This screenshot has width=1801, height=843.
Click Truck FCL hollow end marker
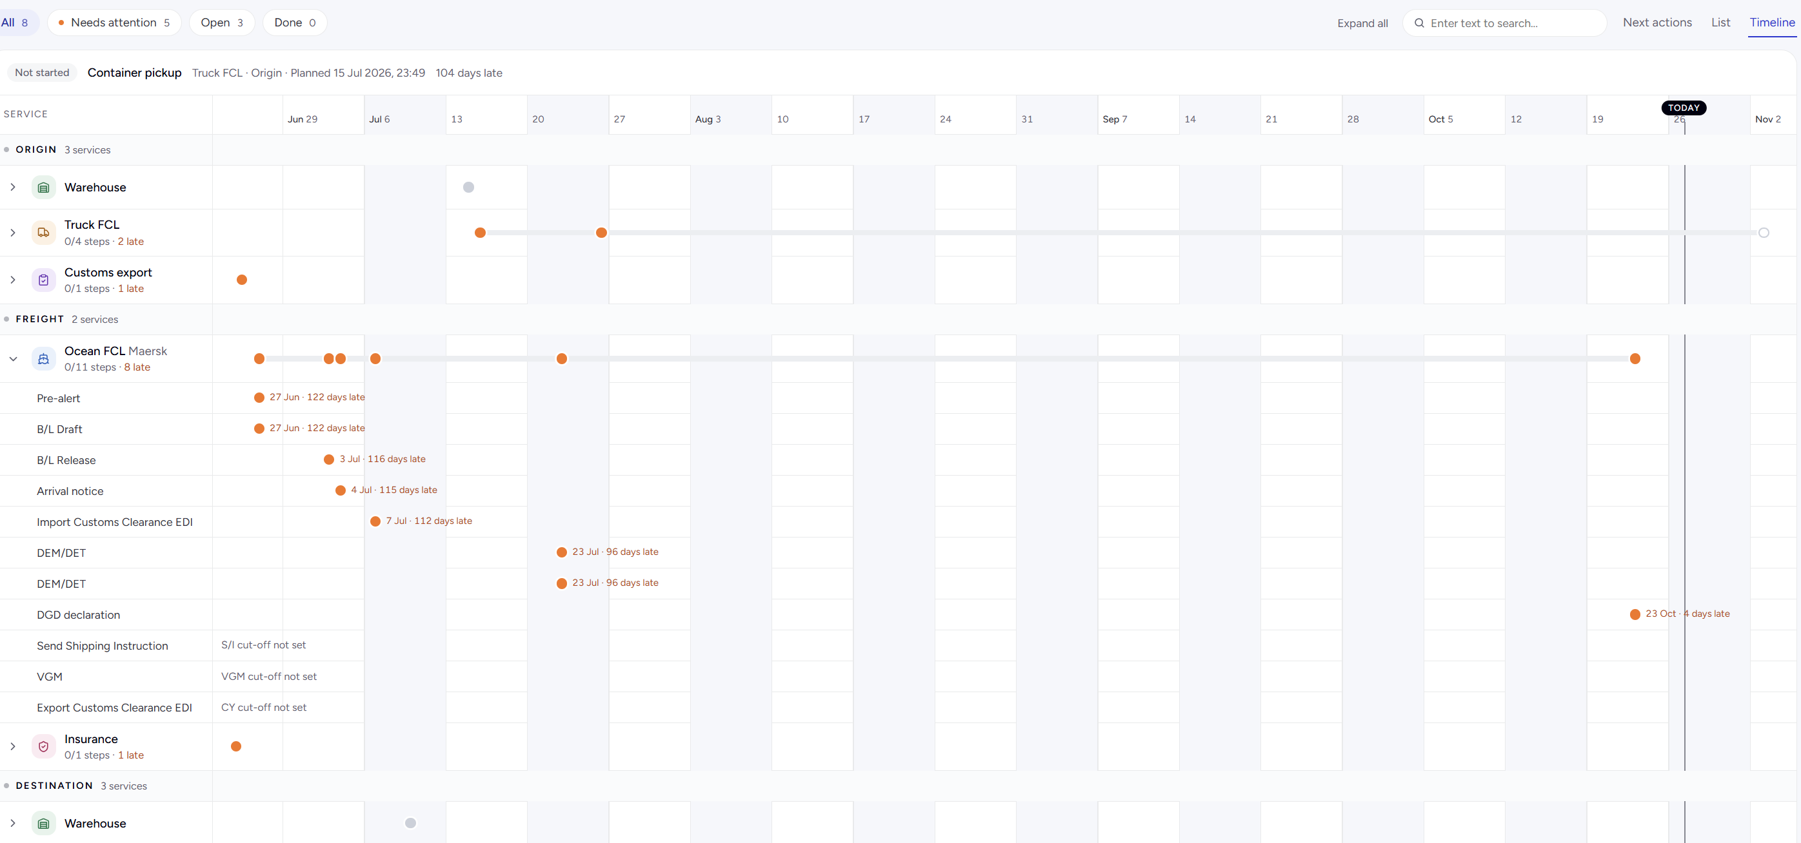pyautogui.click(x=1763, y=233)
